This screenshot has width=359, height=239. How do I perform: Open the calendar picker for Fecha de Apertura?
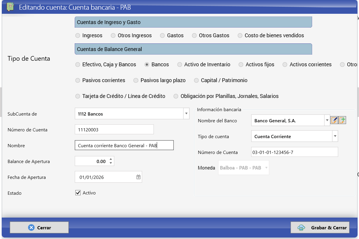(138, 177)
